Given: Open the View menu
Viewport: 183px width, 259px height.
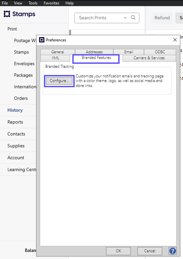Looking at the screenshot, I should pos(18,3).
